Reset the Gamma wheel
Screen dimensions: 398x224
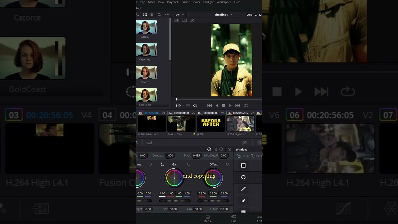point(150,164)
